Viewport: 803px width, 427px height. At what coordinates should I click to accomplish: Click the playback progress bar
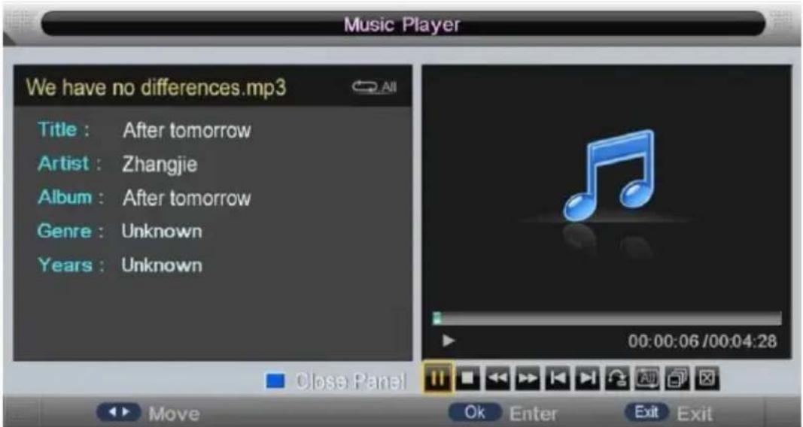pyautogui.click(x=607, y=318)
